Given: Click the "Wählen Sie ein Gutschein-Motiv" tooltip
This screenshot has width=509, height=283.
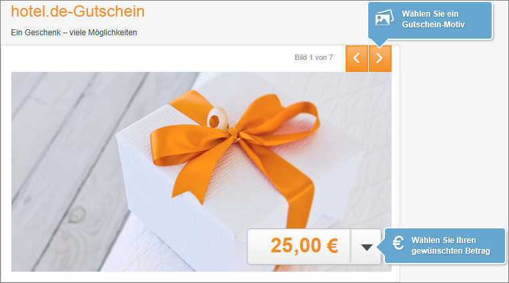Looking at the screenshot, I should (x=430, y=21).
